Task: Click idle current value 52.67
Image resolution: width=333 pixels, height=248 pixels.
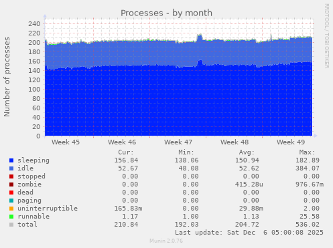Action: (128, 168)
